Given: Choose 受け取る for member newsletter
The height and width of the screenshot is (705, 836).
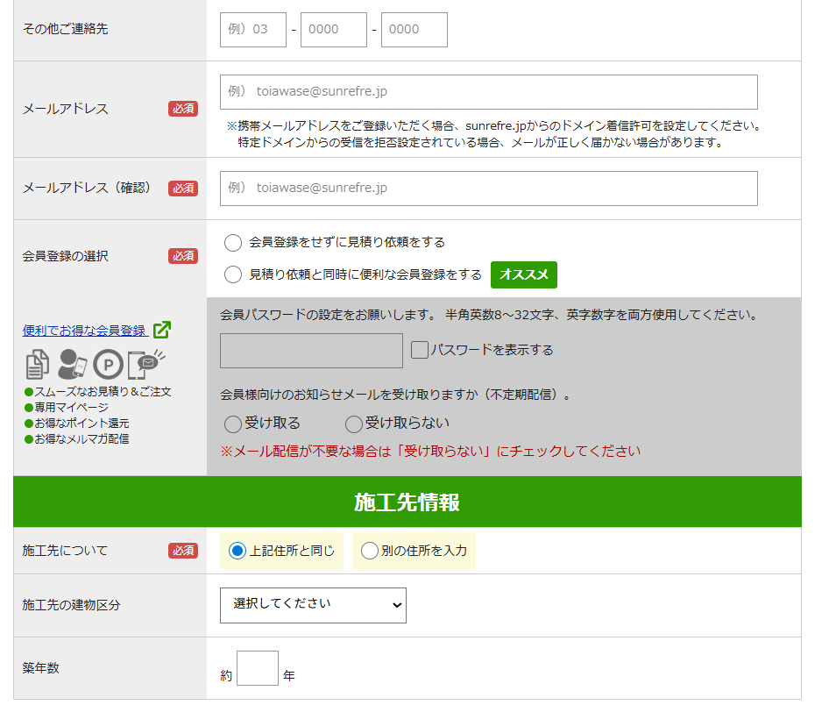Looking at the screenshot, I should pyautogui.click(x=233, y=424).
